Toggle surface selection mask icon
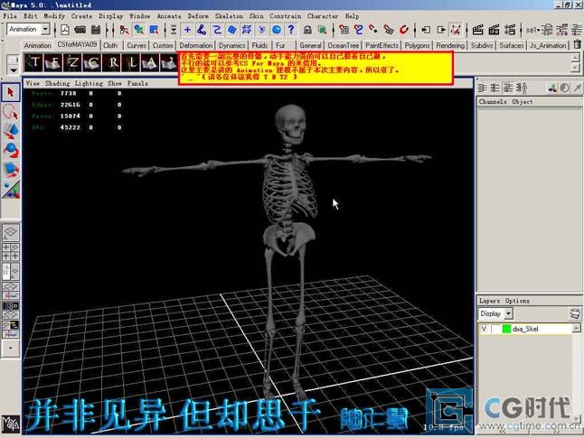584x438 pixels. pos(231,30)
